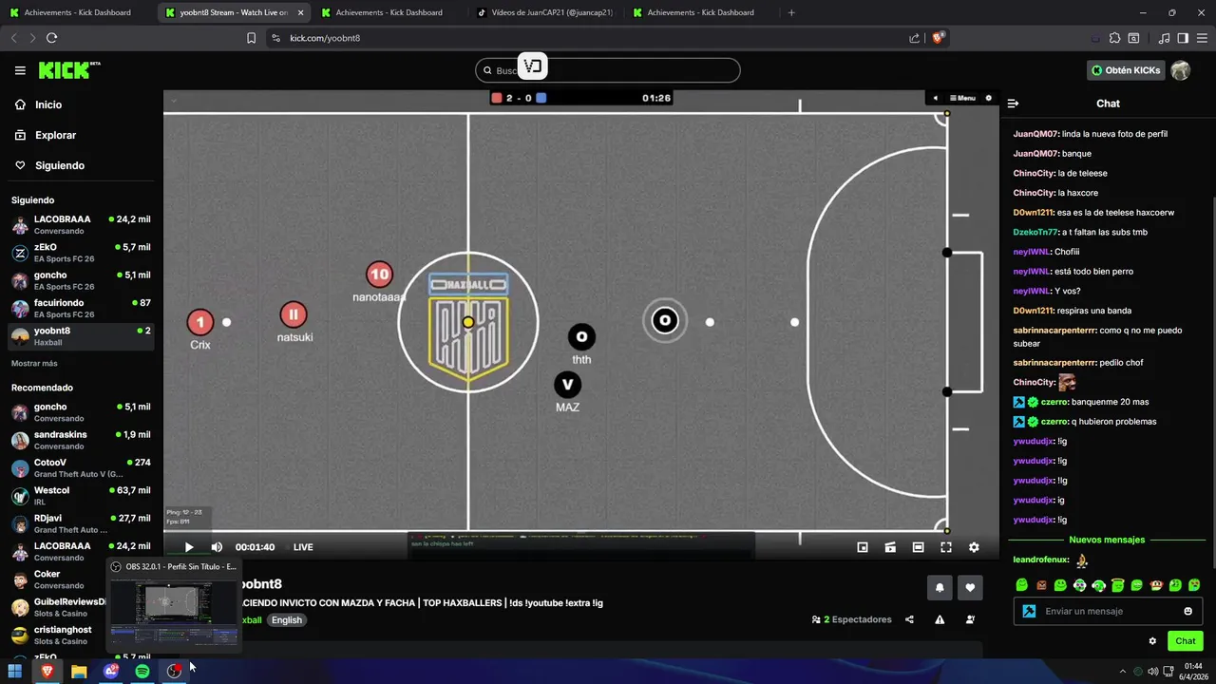
Task: Open the Brave main menu
Action: (x=1202, y=38)
